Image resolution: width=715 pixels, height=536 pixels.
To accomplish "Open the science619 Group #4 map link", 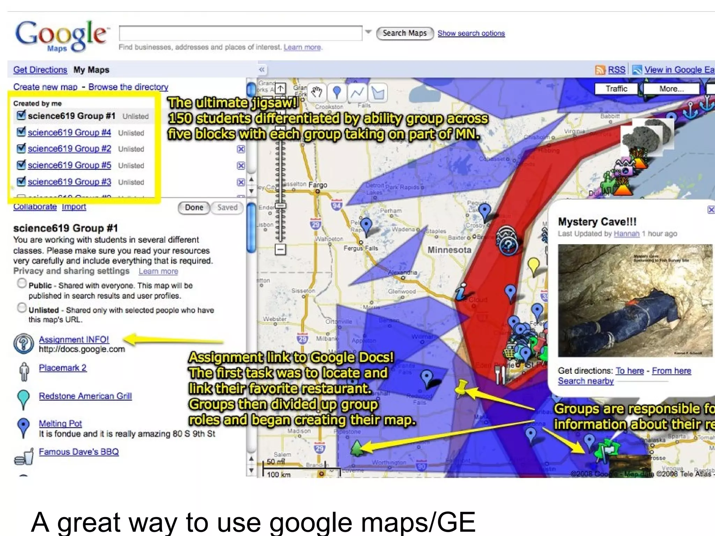I will point(69,133).
